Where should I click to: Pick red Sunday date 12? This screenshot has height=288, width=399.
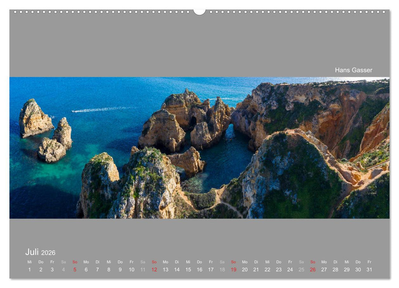point(154,269)
